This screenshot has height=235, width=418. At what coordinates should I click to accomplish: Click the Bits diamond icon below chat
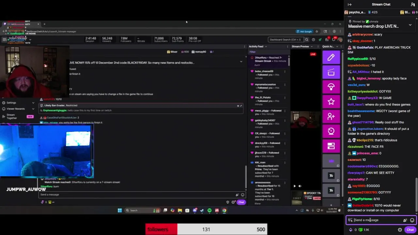tap(351, 230)
